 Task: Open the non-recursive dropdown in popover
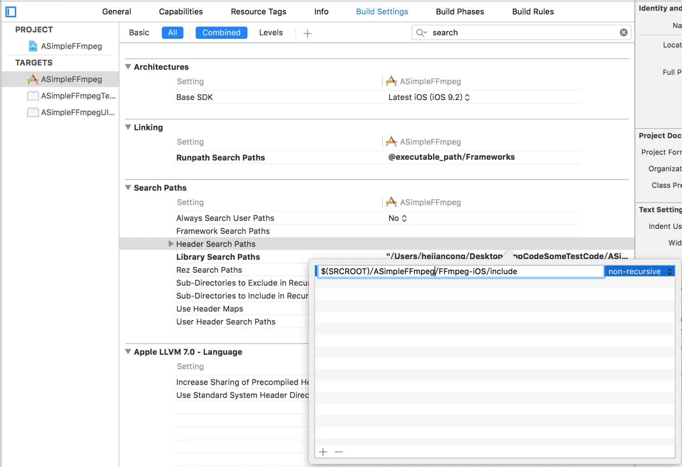tap(640, 271)
